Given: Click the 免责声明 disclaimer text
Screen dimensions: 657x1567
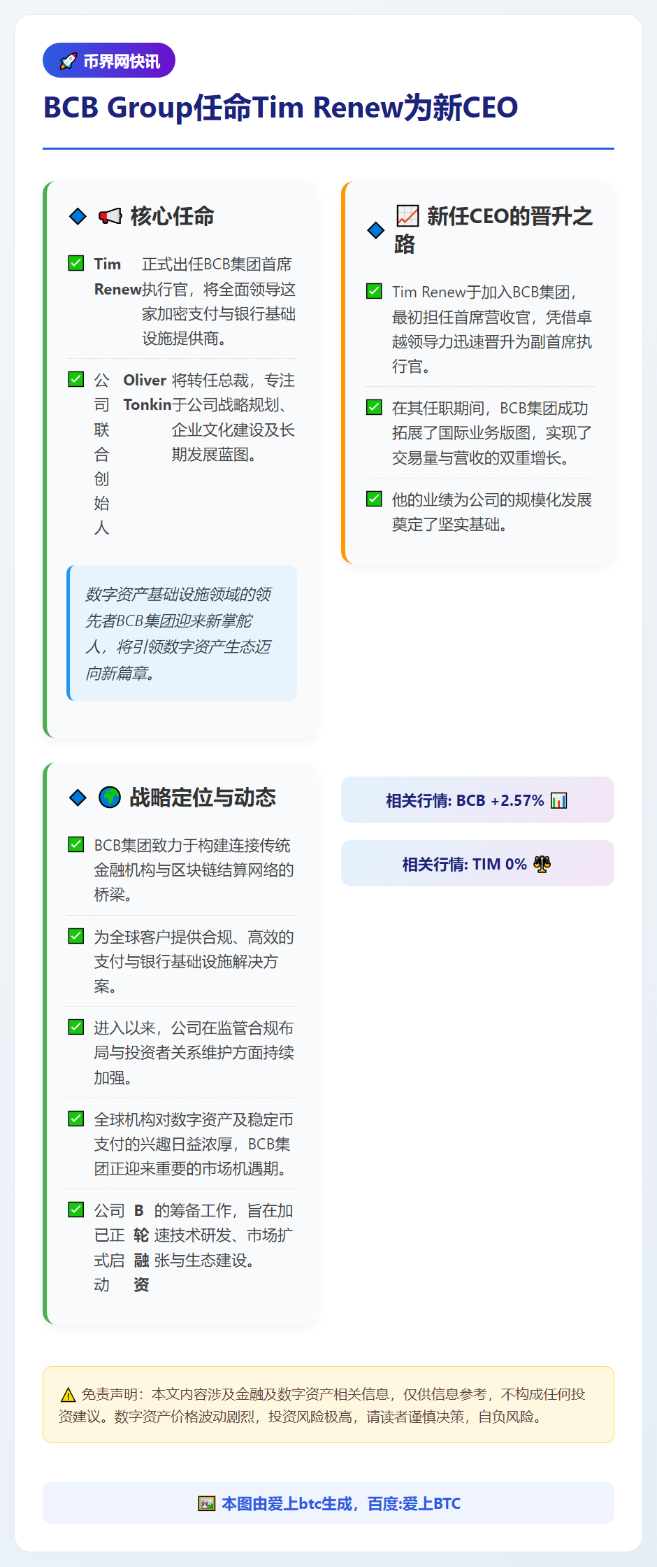Looking at the screenshot, I should (x=322, y=1405).
